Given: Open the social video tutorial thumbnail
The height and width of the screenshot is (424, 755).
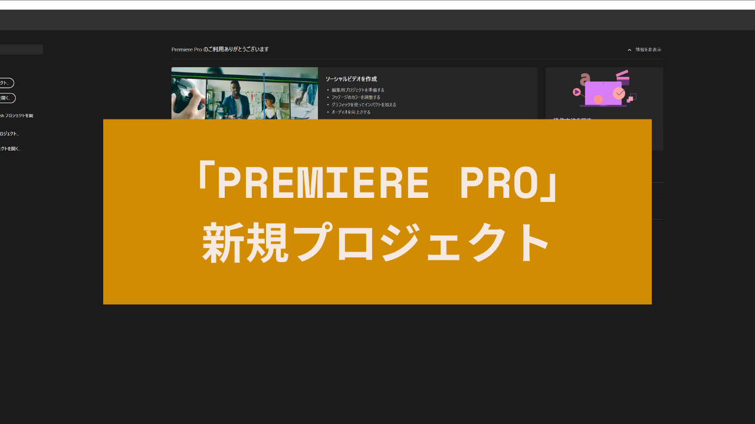Looking at the screenshot, I should 244,93.
